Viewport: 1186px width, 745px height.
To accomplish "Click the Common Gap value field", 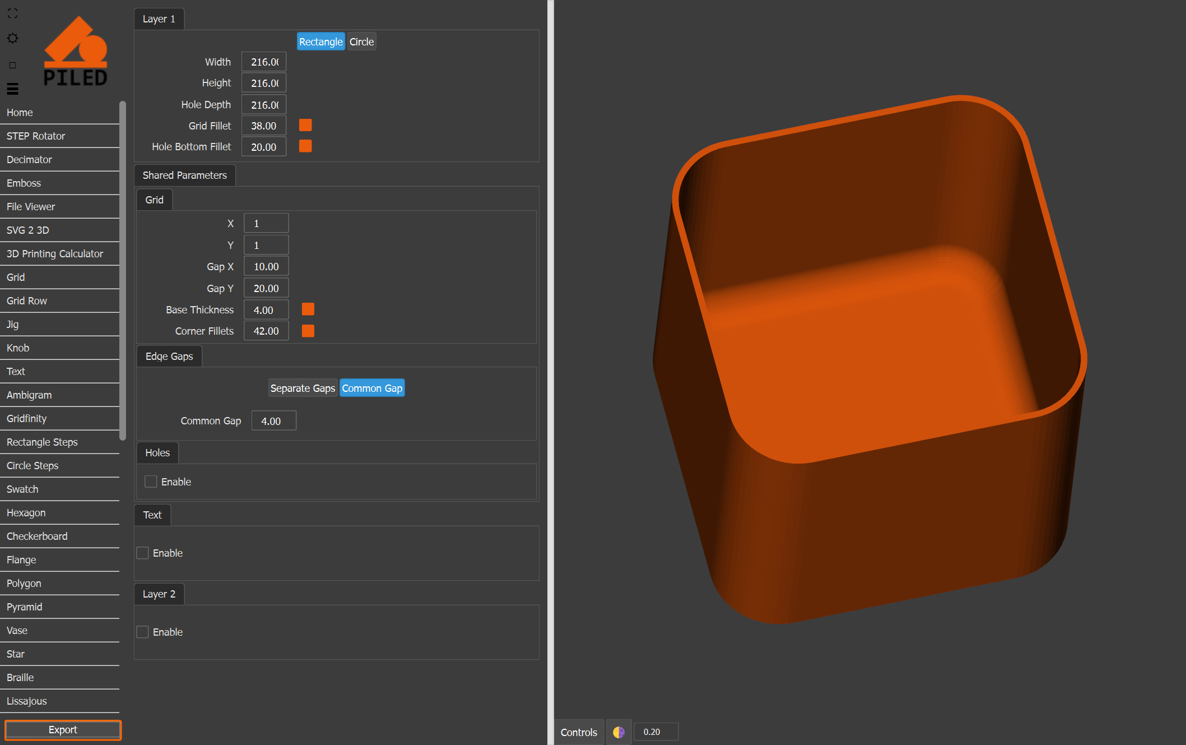I will pyautogui.click(x=274, y=420).
